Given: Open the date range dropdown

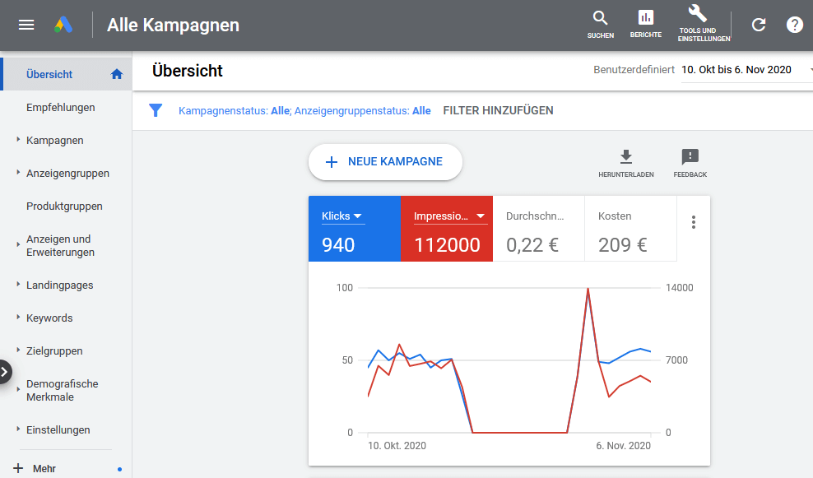Looking at the screenshot, I should [745, 70].
